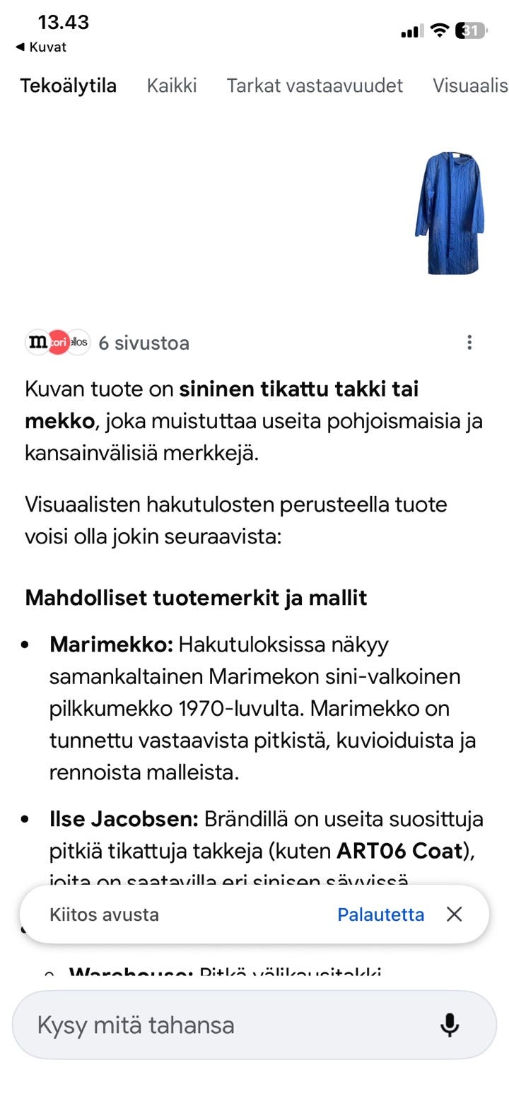
Task: Open the partially visible Visuaalis tab
Action: (470, 86)
